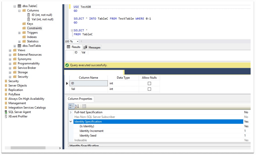Toggle Allow Nulls for Val column
This screenshot has width=256, height=155.
pyautogui.click(x=149, y=89)
